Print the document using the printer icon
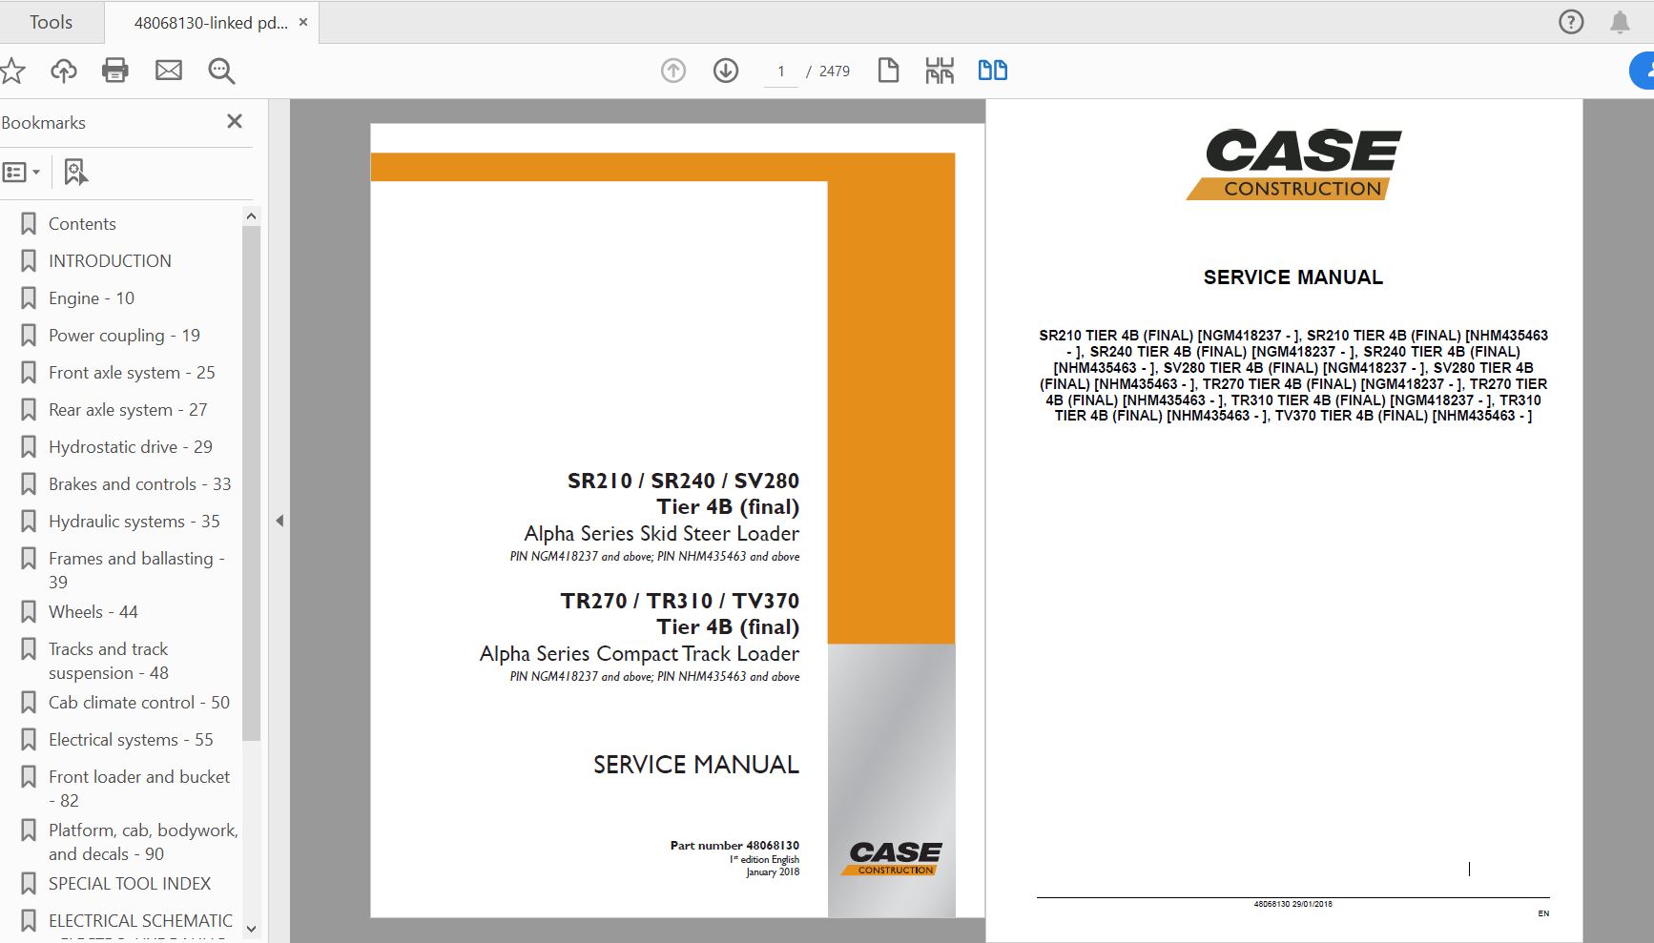Viewport: 1654px width, 943px height. coord(115,71)
